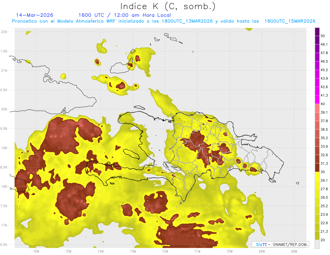Click the '73W' longitude label
Image resolution: width=330 pixels, height=255 pixels.
133,251
